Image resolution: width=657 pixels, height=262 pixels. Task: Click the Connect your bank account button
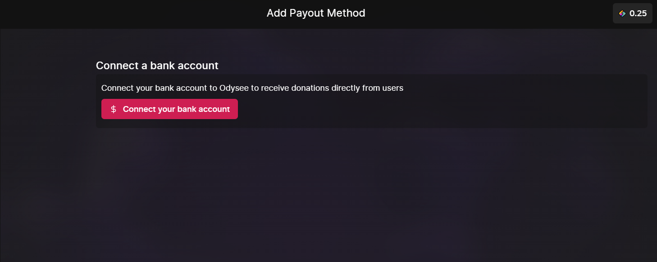point(169,109)
